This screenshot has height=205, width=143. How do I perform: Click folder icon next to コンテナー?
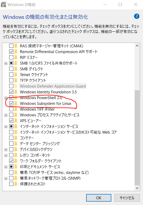(16, 138)
